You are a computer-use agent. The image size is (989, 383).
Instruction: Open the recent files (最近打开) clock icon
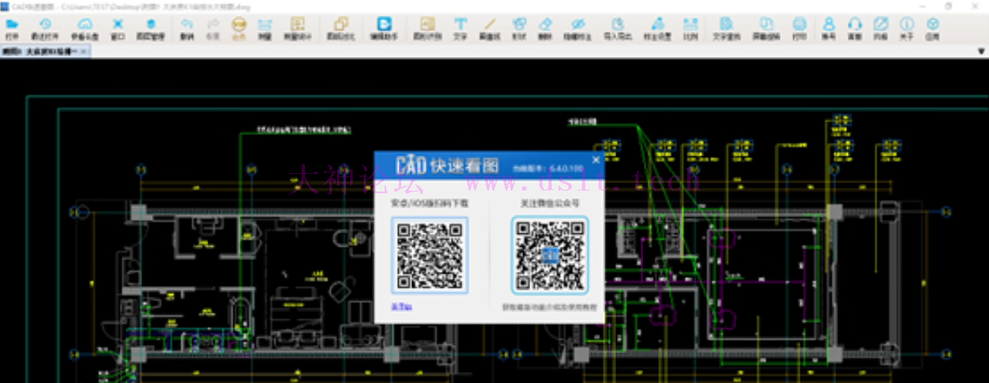tap(45, 28)
